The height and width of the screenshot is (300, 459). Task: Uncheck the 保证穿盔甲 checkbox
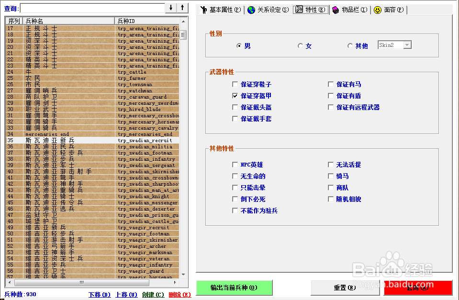pos(235,96)
